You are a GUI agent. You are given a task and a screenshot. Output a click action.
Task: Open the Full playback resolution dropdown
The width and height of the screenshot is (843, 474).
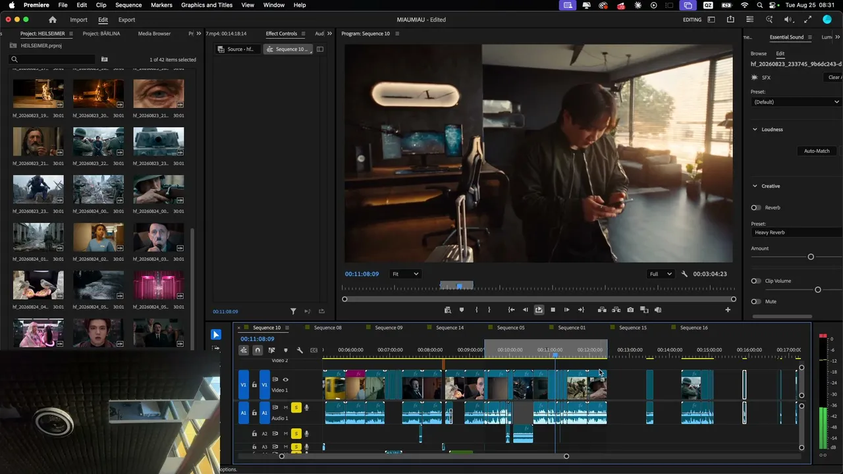pos(661,274)
